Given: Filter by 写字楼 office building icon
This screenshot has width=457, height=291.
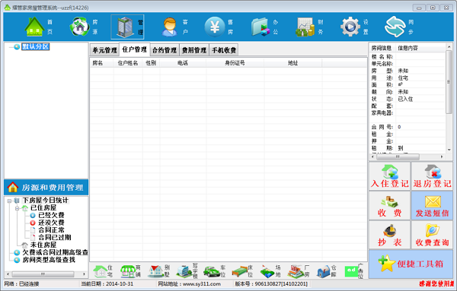Looking at the screenshot, I should (187, 271).
